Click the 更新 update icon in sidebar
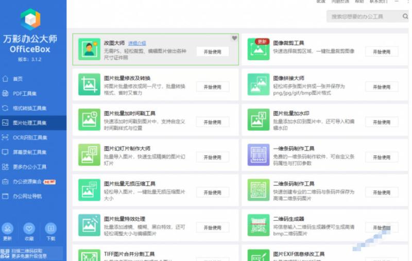The image size is (412, 261). point(8,229)
